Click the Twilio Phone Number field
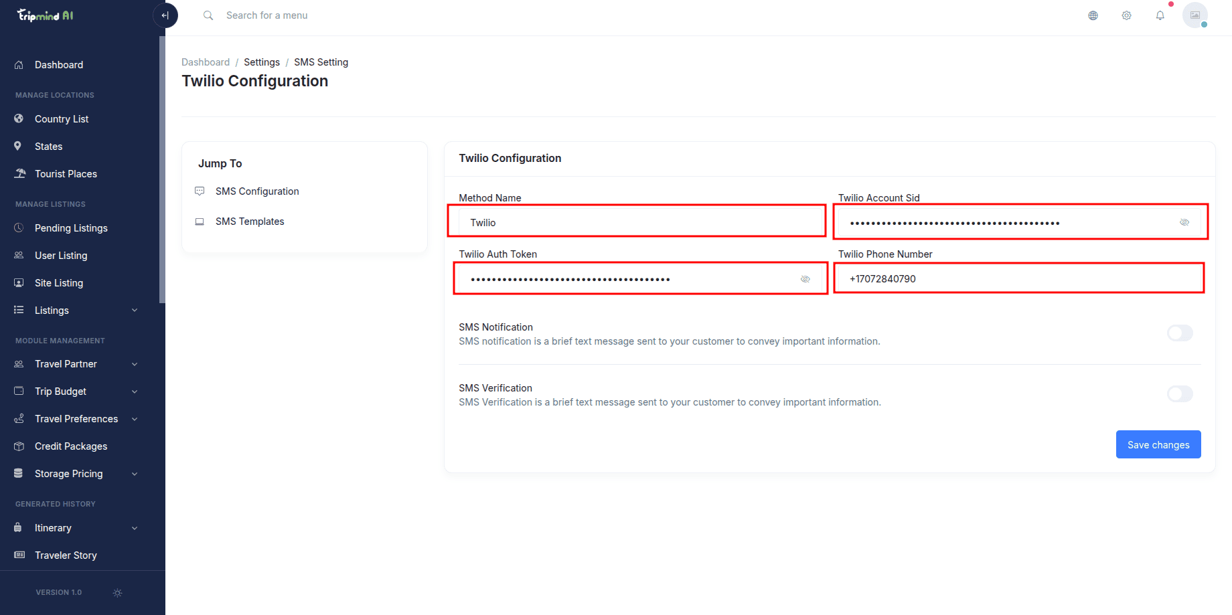Viewport: 1232px width, 615px height. (1019, 278)
